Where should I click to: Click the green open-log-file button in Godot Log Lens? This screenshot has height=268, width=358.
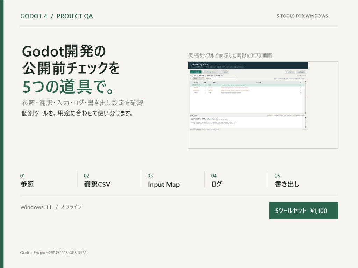click(196, 72)
